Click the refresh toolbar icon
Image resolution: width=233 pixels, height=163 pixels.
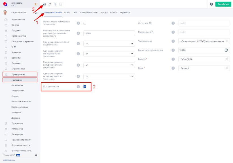(50, 4)
